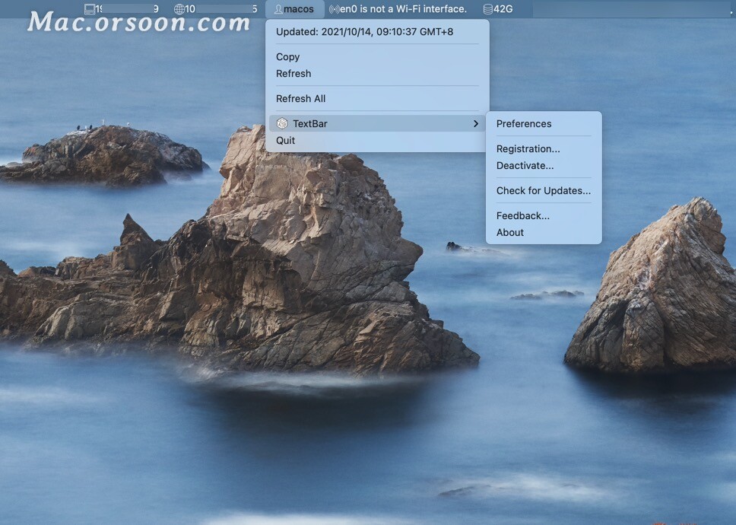The width and height of the screenshot is (736, 525).
Task: Click the macos user menu bar item
Action: tap(294, 9)
